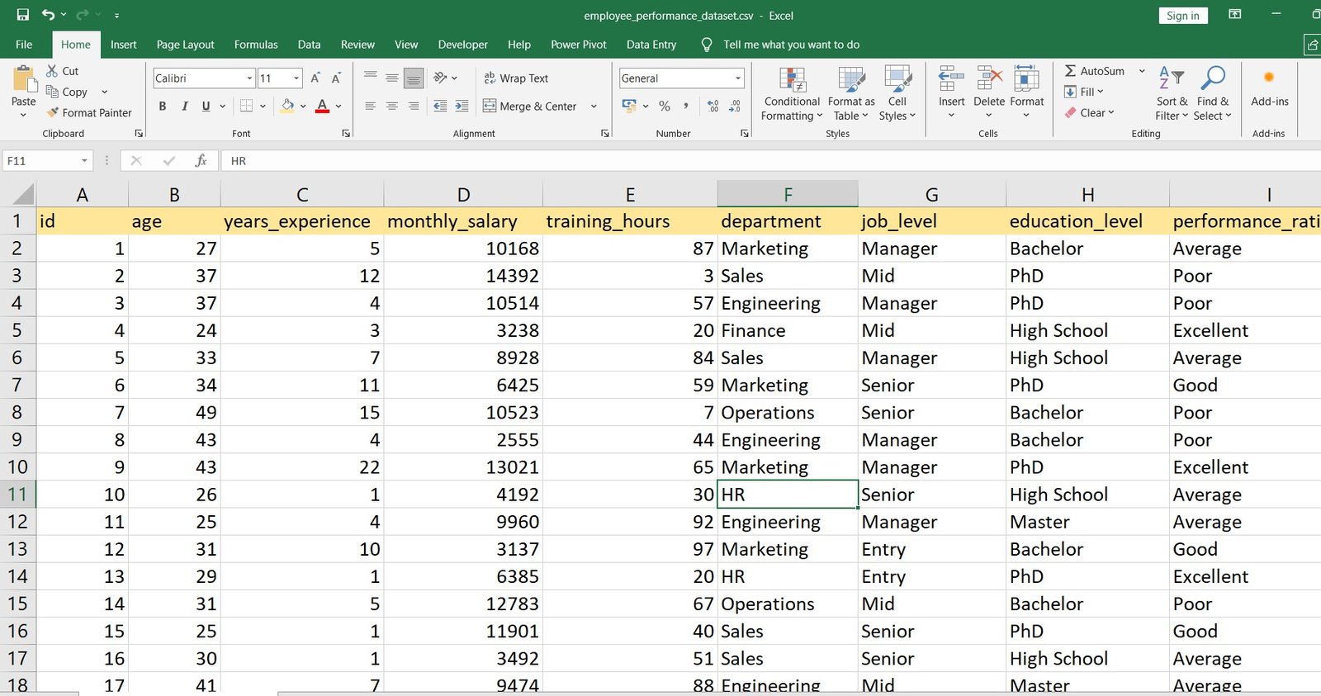Switch to the Formulas tab
1321x696 pixels.
coord(256,45)
